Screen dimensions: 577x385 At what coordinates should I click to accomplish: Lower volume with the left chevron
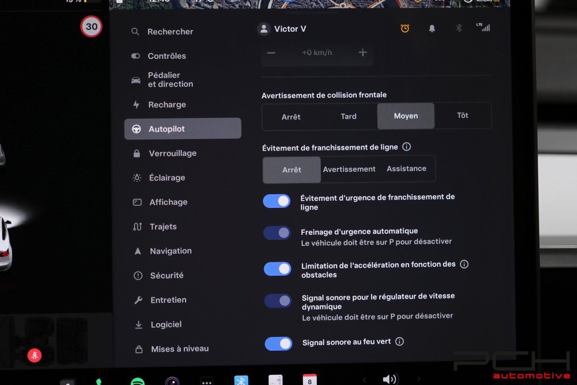pyautogui.click(x=364, y=380)
